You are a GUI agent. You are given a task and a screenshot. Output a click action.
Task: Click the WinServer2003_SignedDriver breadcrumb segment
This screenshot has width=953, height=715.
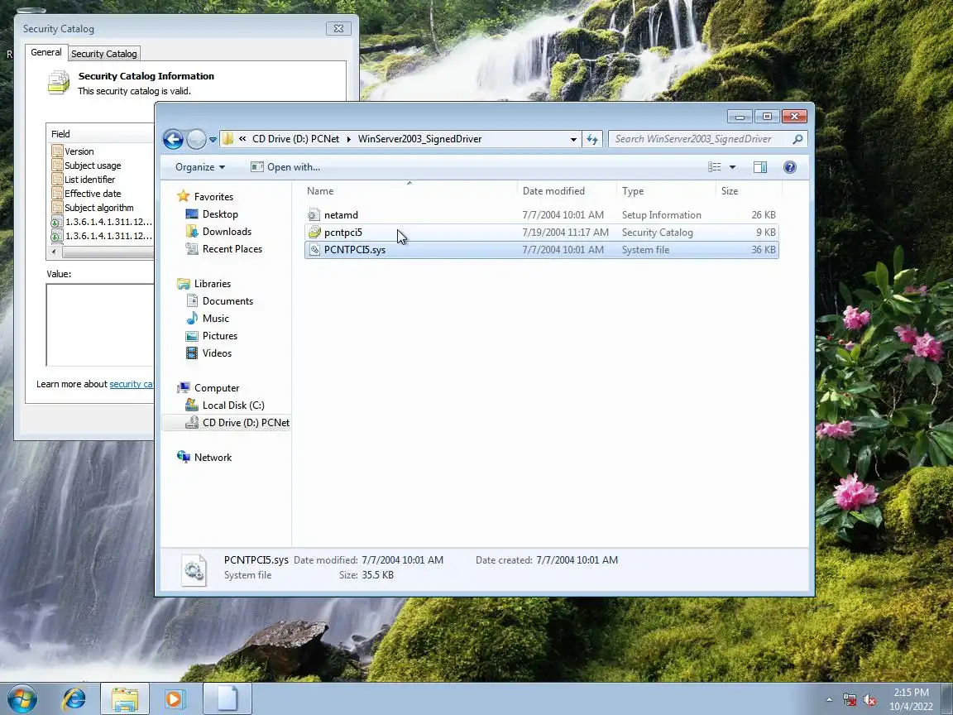pos(419,139)
